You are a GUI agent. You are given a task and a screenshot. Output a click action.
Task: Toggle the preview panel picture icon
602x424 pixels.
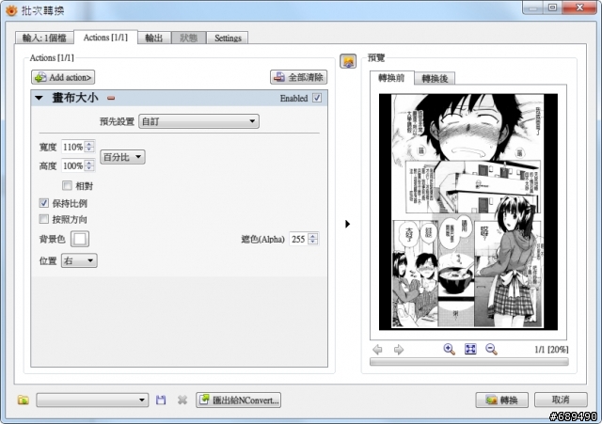[348, 61]
